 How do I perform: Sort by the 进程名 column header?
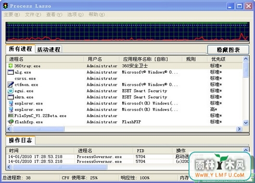(45, 59)
